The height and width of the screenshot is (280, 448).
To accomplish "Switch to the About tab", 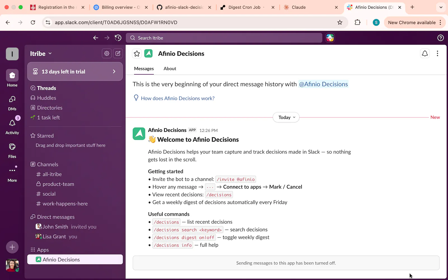I will pos(170,69).
